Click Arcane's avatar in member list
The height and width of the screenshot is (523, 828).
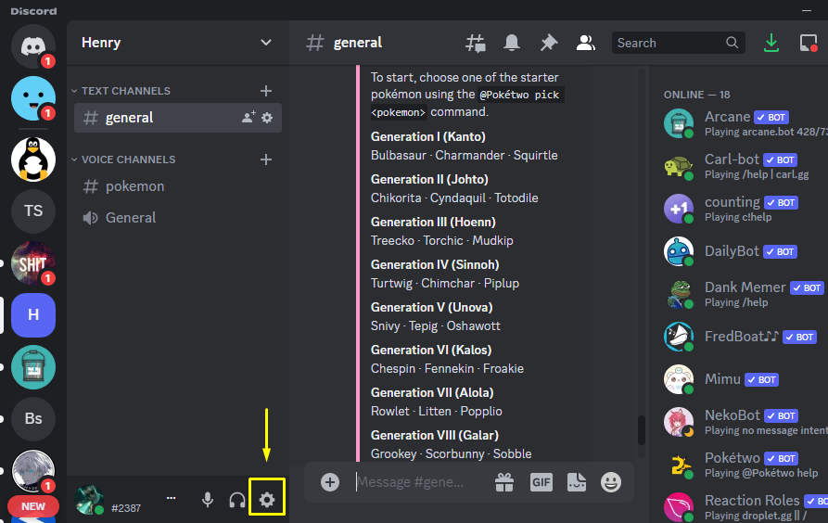click(679, 123)
